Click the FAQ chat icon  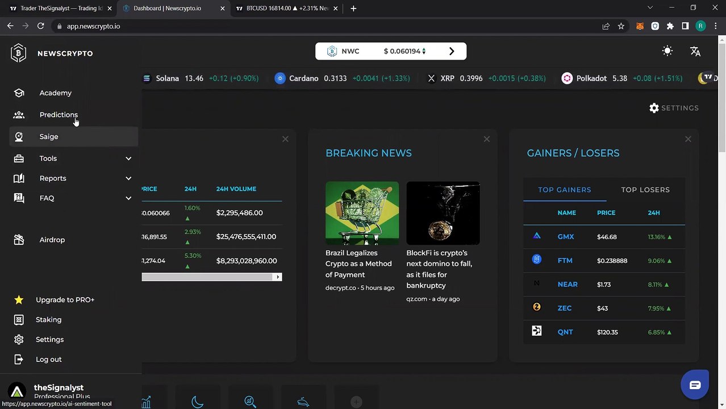click(x=19, y=198)
